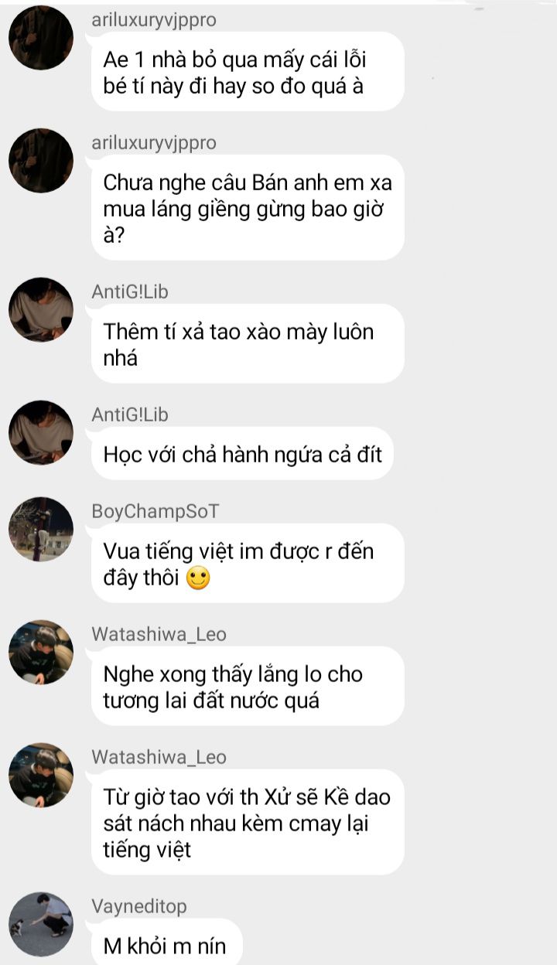Tap second AntiG!Lib avatar near the 'Học với chả hành' message

pos(41,432)
